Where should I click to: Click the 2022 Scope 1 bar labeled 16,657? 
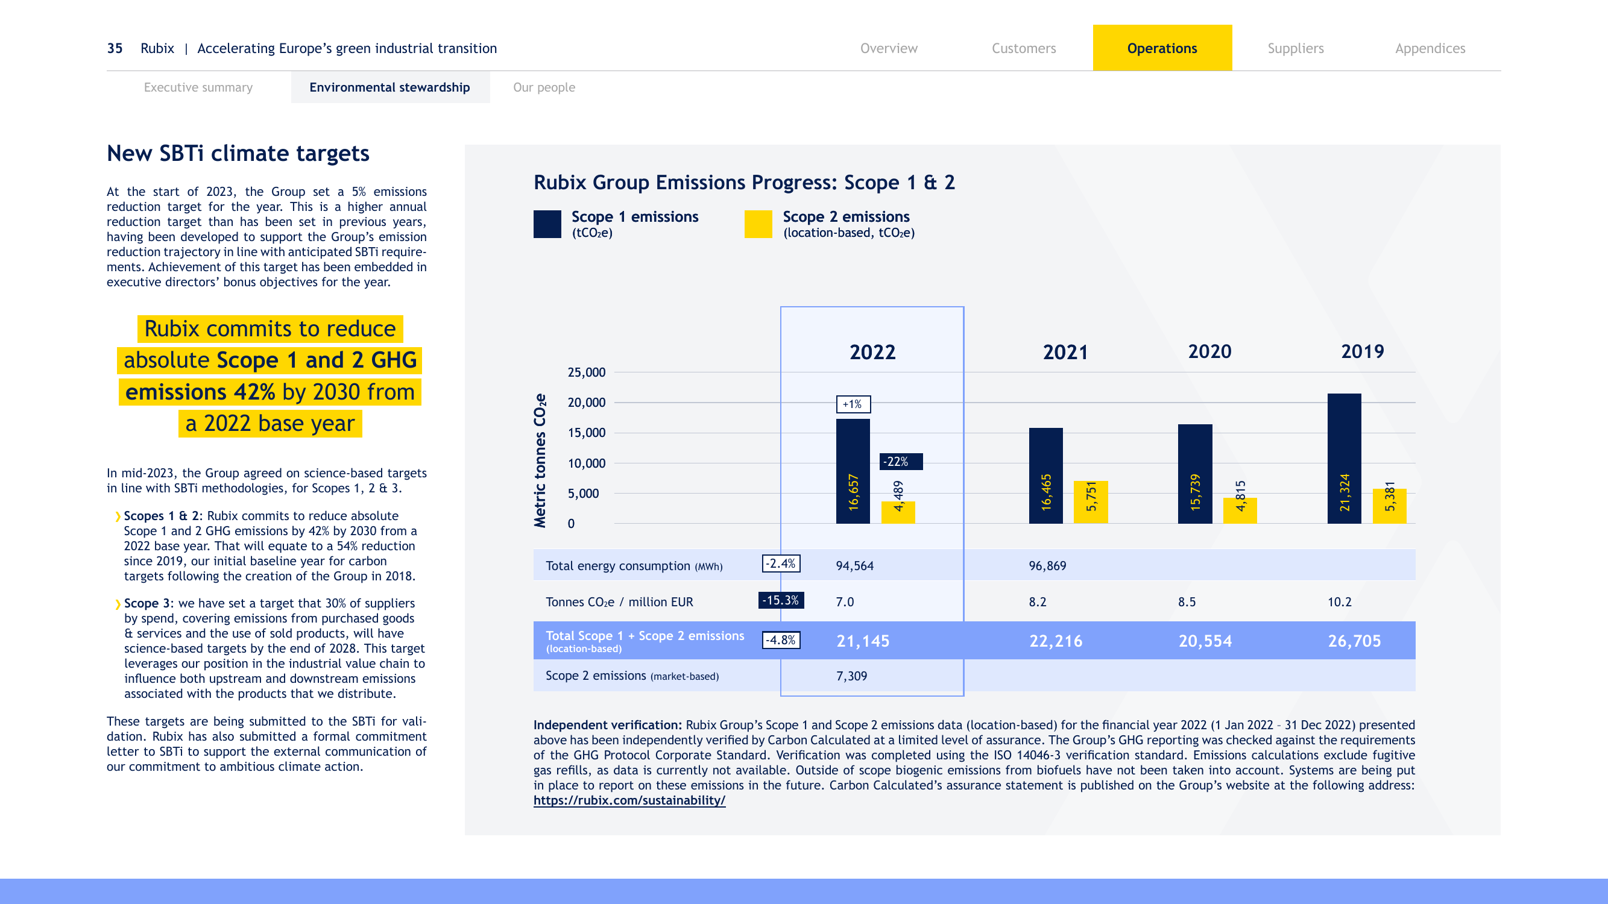853,471
